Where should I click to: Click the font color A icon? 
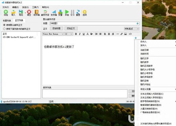(88, 34)
